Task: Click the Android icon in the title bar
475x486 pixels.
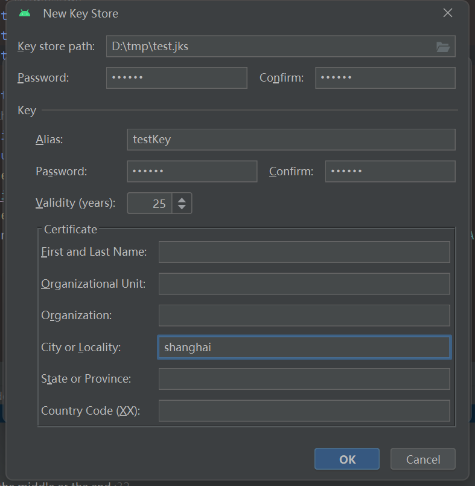Action: [25, 13]
